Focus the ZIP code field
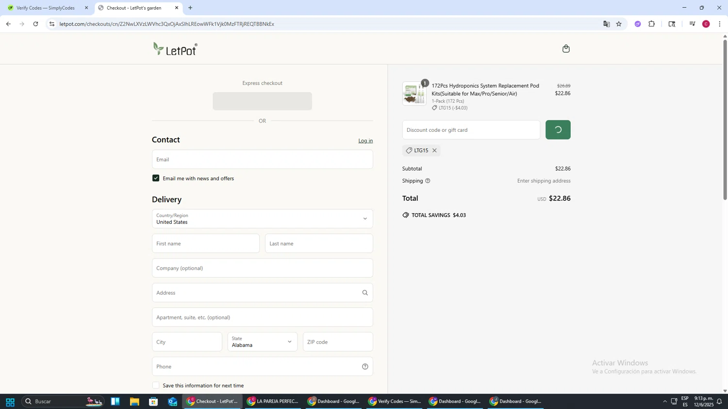This screenshot has width=728, height=409. pos(338,342)
